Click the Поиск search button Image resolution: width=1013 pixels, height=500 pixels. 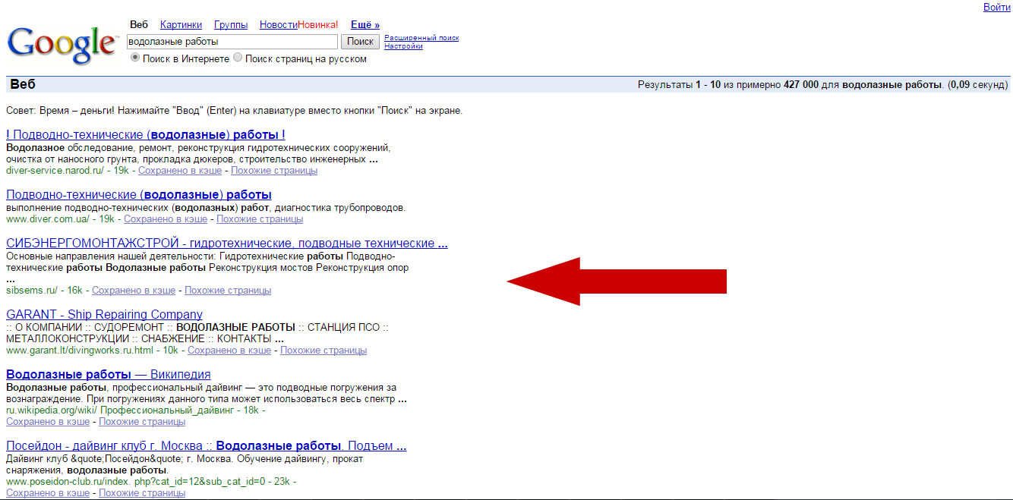click(x=361, y=42)
